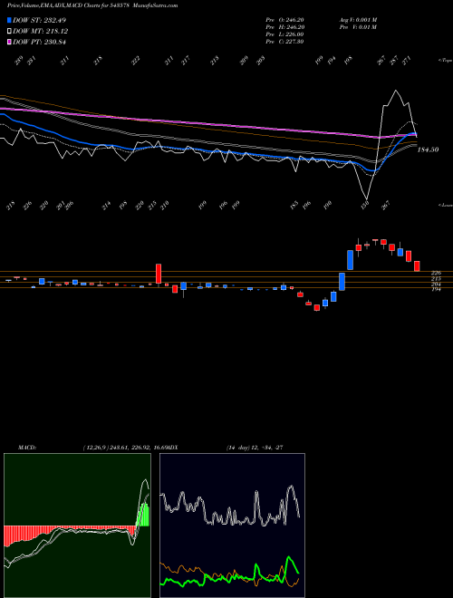The image size is (453, 598).
Task: Click the '<Lows' label at the right edge
Action: (x=446, y=205)
